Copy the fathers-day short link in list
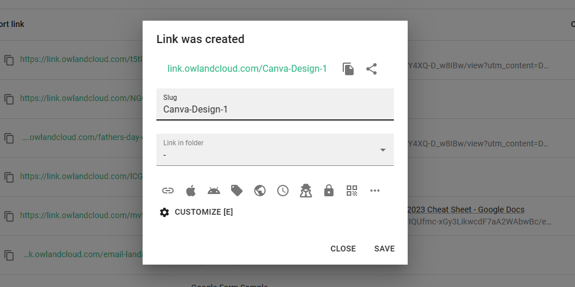Viewport: 575px width, 287px height. (x=9, y=138)
